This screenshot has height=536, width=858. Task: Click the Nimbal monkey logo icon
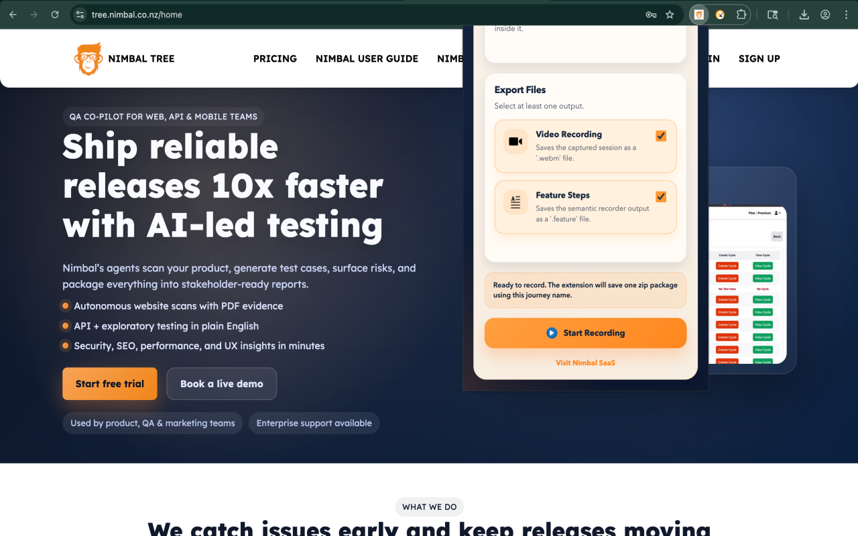pyautogui.click(x=88, y=59)
